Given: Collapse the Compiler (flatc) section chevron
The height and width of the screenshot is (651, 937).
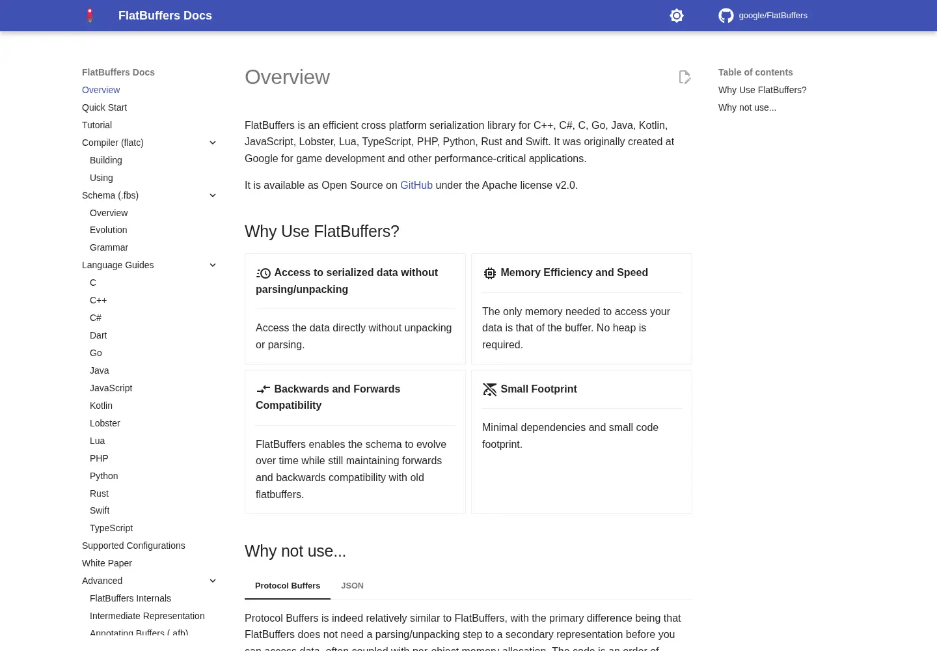Looking at the screenshot, I should (x=213, y=143).
